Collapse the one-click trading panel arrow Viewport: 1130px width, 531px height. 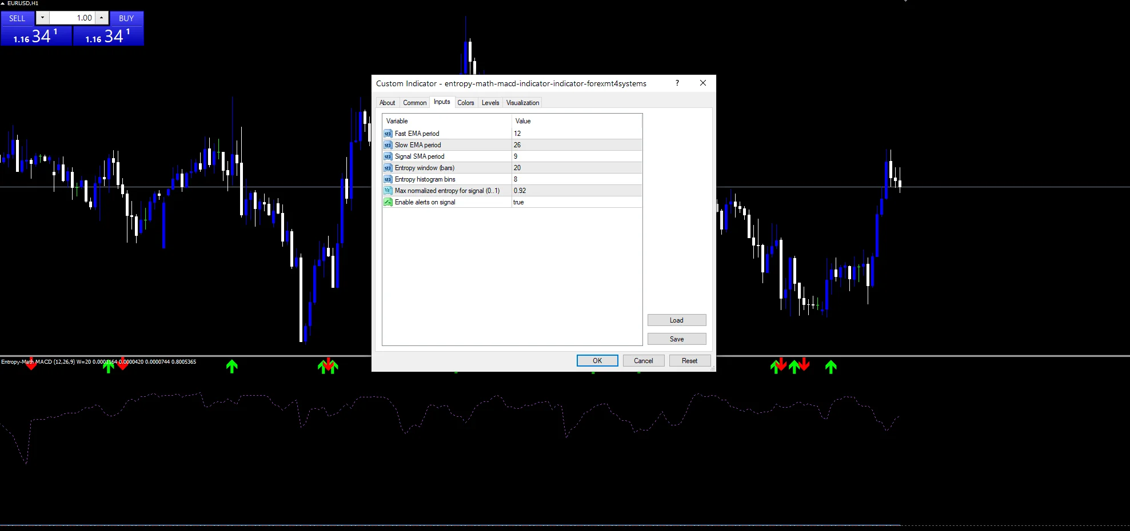pos(3,3)
